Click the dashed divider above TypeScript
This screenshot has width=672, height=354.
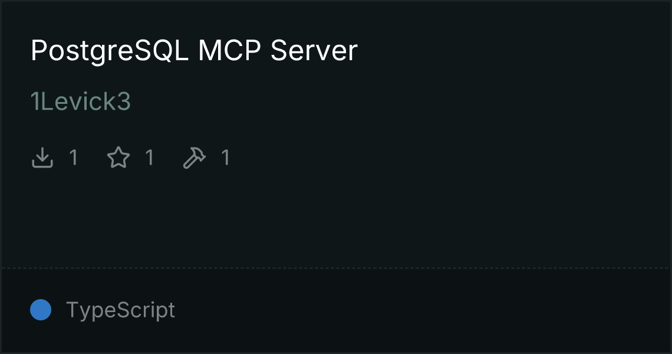click(x=335, y=268)
